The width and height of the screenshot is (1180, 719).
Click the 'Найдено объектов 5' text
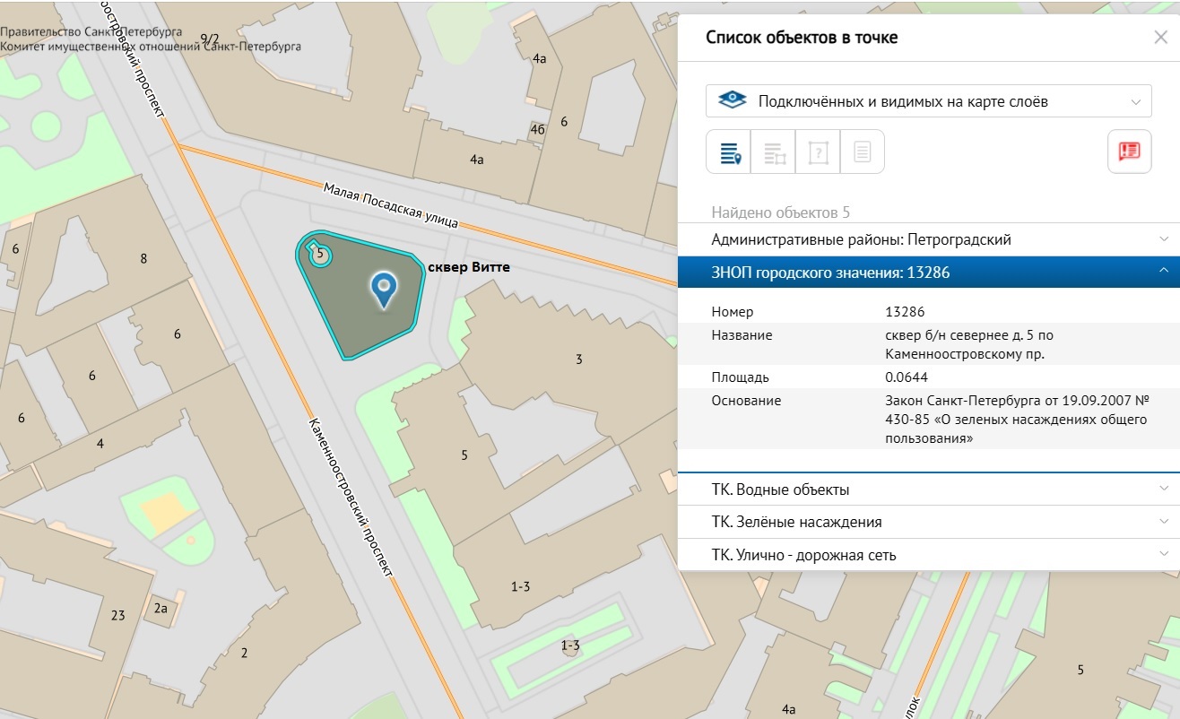pos(780,212)
